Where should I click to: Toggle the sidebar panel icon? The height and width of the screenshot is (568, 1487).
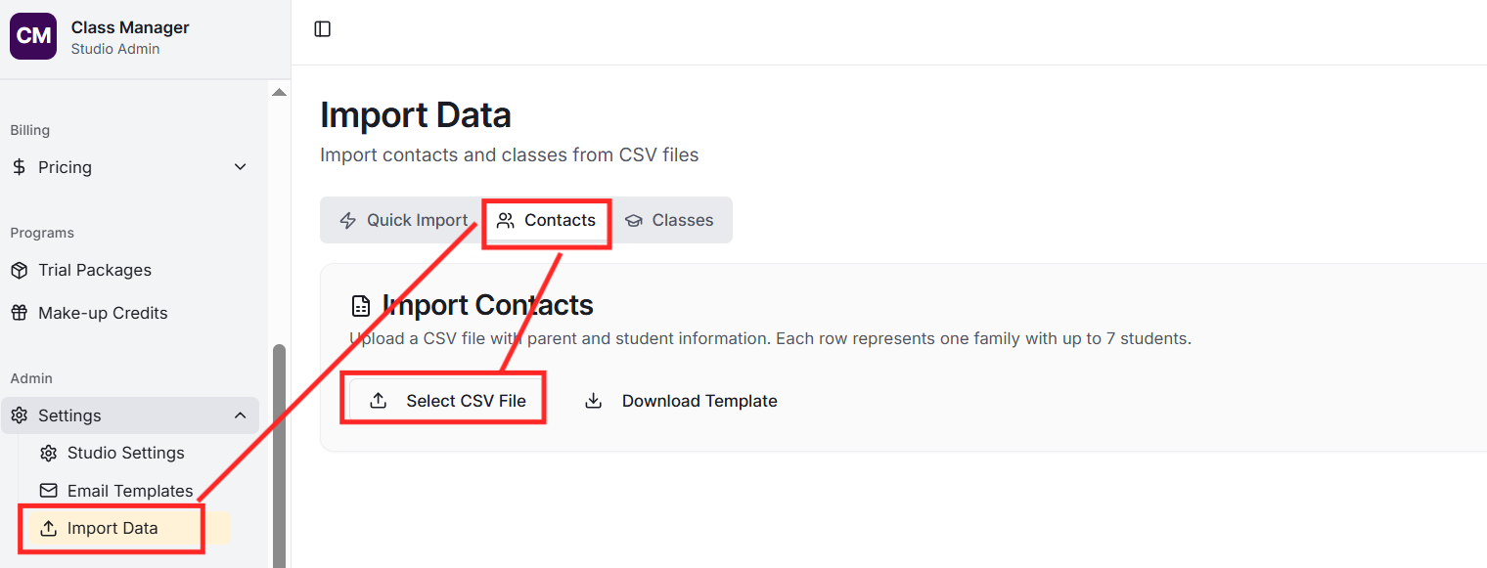coord(323,29)
